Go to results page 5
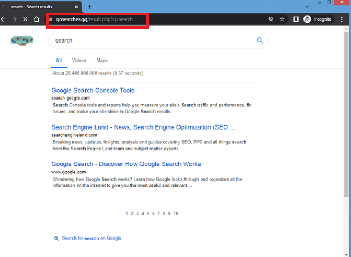 pyautogui.click(x=148, y=214)
